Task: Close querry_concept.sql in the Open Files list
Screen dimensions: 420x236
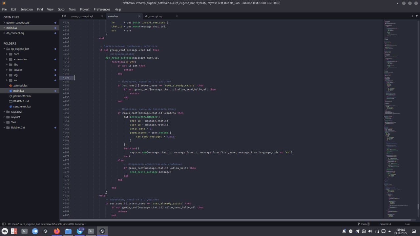Action: (4, 23)
